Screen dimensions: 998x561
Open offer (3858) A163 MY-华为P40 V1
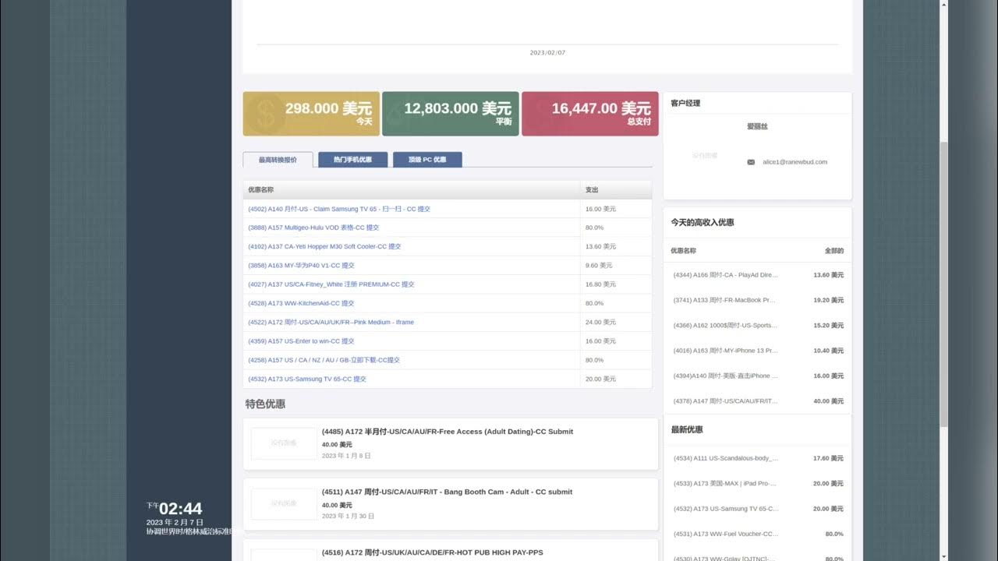point(301,266)
